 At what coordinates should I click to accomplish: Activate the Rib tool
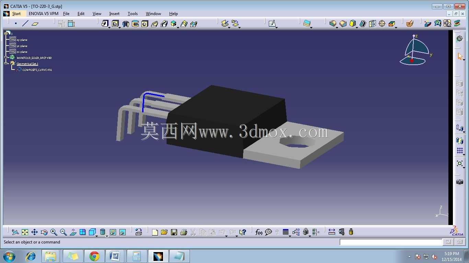point(155,24)
